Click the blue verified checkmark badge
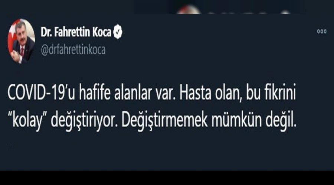This screenshot has height=185, width=334. pos(118,32)
